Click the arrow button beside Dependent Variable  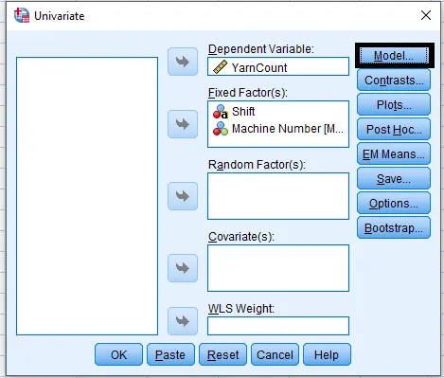point(183,62)
